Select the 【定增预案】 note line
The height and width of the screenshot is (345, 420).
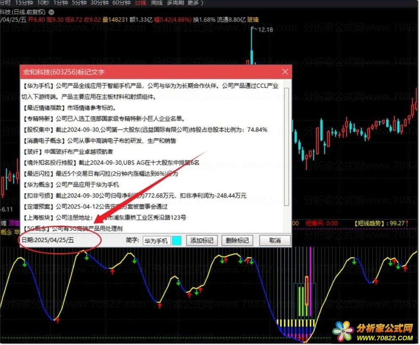(95, 207)
